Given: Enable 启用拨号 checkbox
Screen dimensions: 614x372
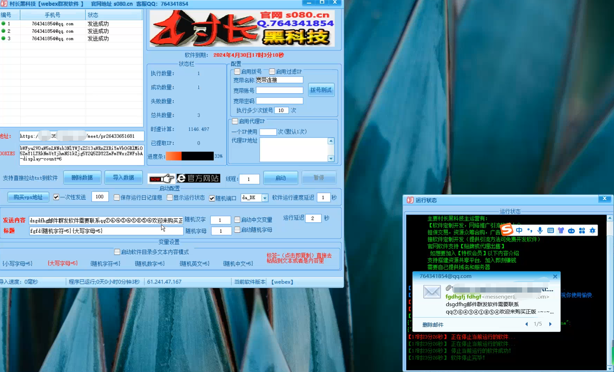Looking at the screenshot, I should pos(237,71).
